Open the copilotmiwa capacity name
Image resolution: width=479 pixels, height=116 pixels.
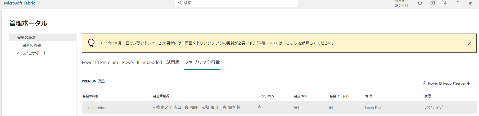click(x=97, y=108)
